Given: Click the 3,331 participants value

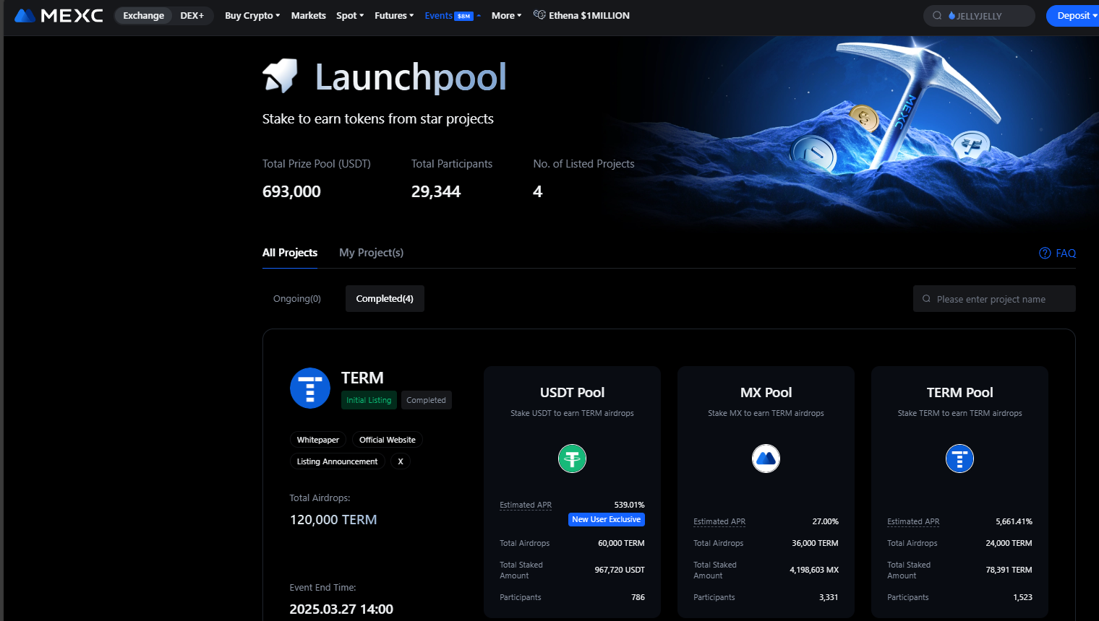Looking at the screenshot, I should click(829, 597).
